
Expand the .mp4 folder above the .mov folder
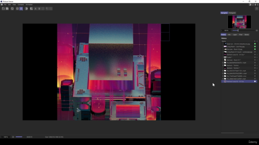tap(223, 73)
